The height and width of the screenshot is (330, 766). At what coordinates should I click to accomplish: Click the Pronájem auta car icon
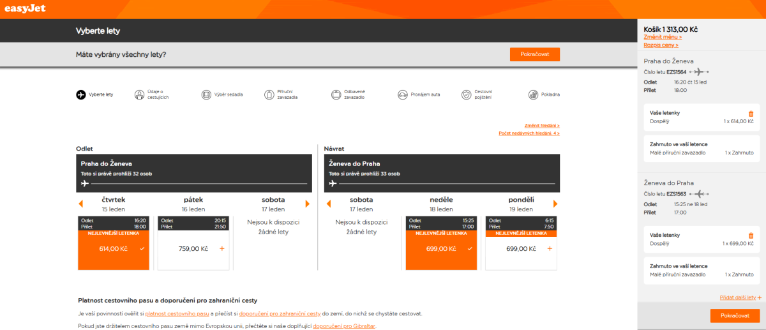pyautogui.click(x=402, y=94)
